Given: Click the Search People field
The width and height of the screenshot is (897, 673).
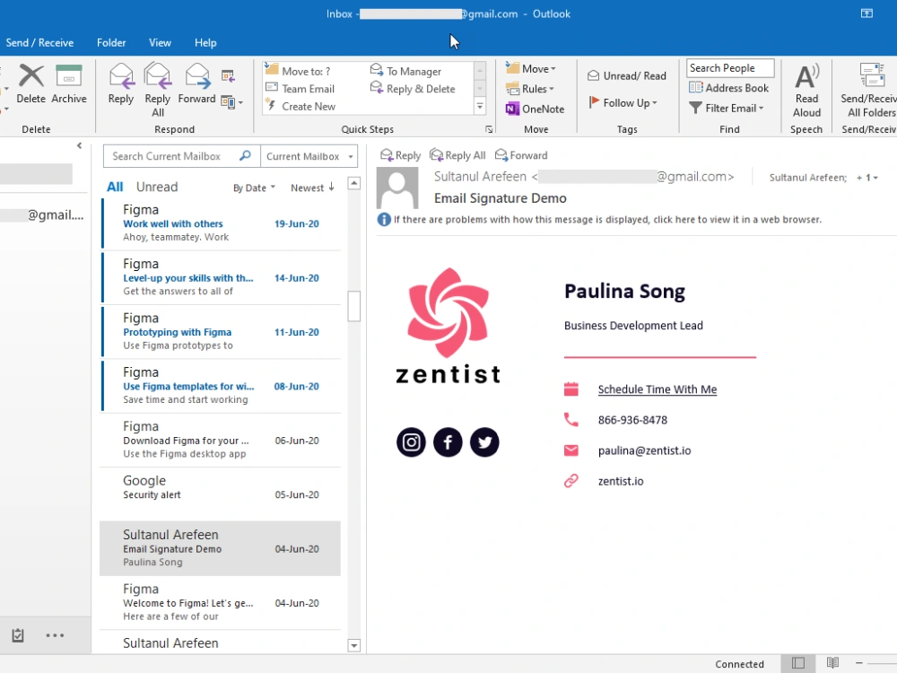Looking at the screenshot, I should click(730, 68).
